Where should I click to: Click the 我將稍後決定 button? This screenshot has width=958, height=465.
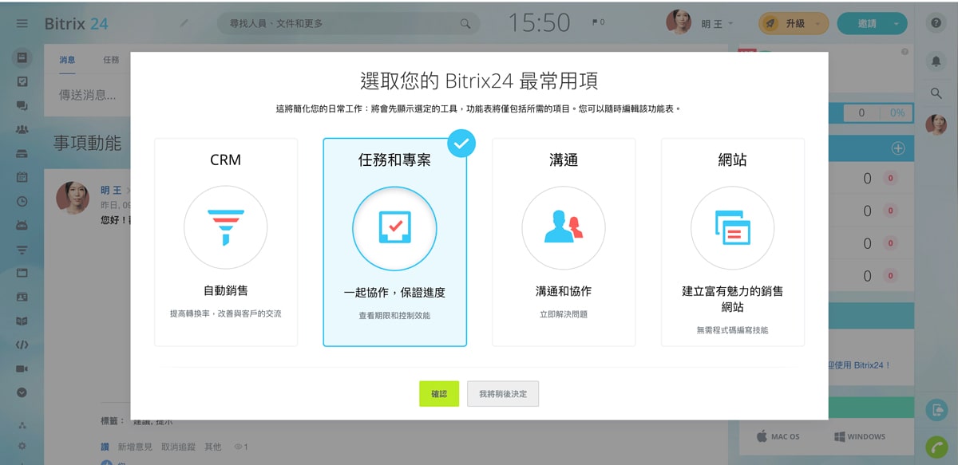[503, 394]
